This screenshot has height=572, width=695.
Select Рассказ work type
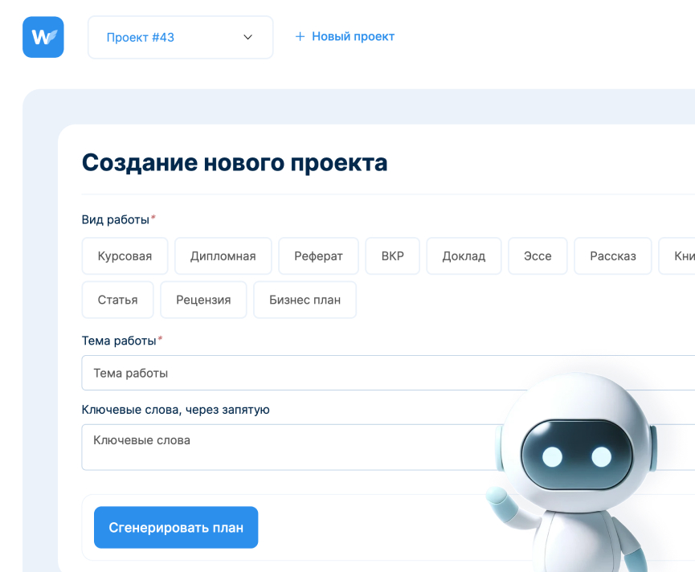coord(612,256)
